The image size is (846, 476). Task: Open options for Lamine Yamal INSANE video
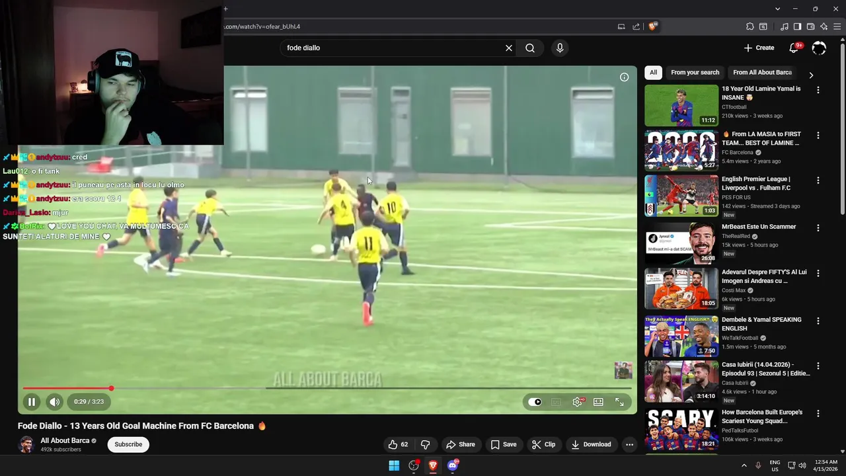[818, 90]
